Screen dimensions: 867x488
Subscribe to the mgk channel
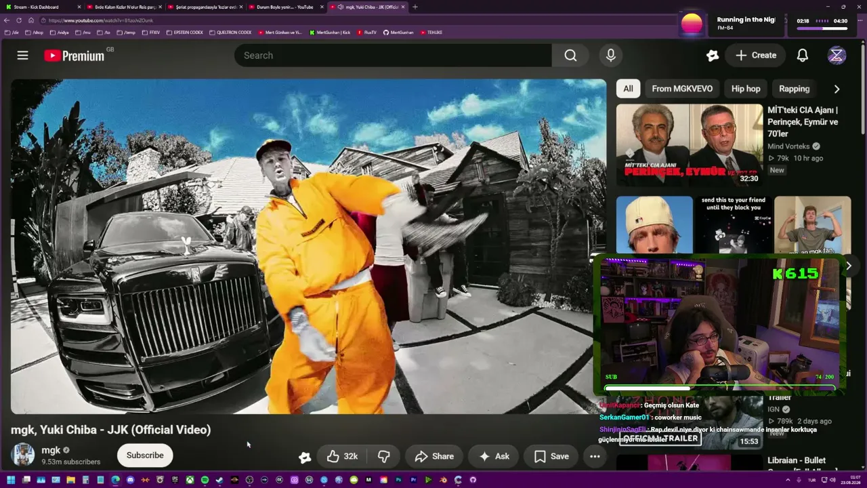click(145, 455)
